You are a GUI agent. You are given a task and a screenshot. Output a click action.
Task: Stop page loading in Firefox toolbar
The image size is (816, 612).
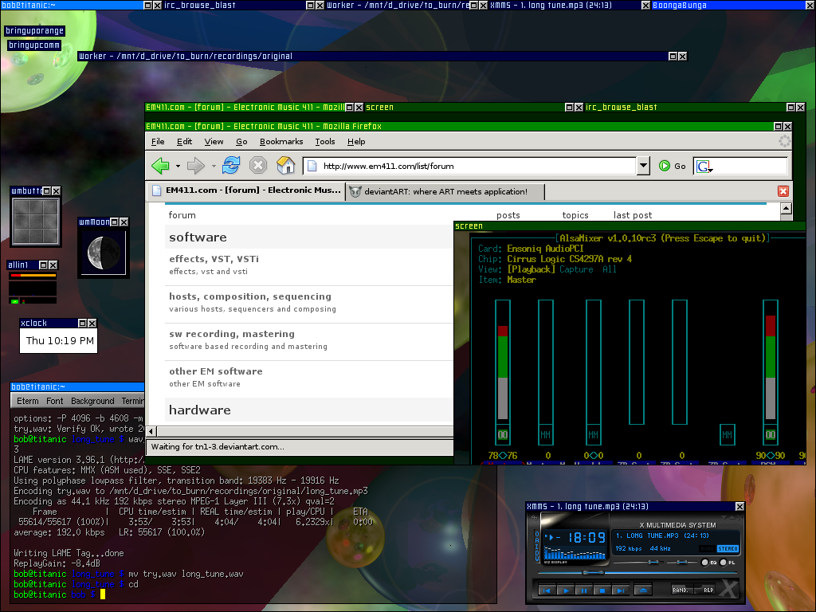[258, 166]
